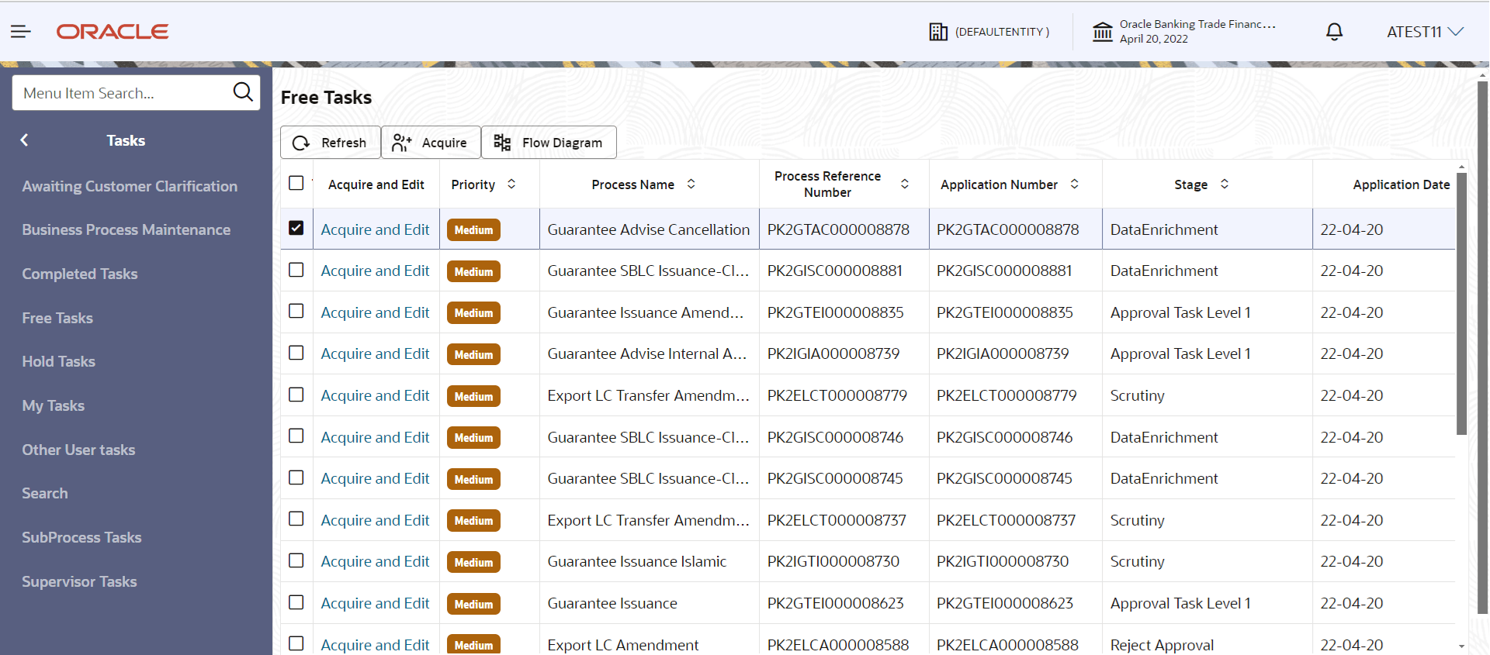
Task: Open Hold Tasks in sidebar
Action: 58,361
